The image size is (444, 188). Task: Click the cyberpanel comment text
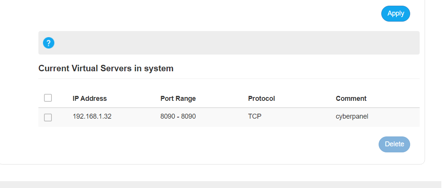pyautogui.click(x=352, y=116)
